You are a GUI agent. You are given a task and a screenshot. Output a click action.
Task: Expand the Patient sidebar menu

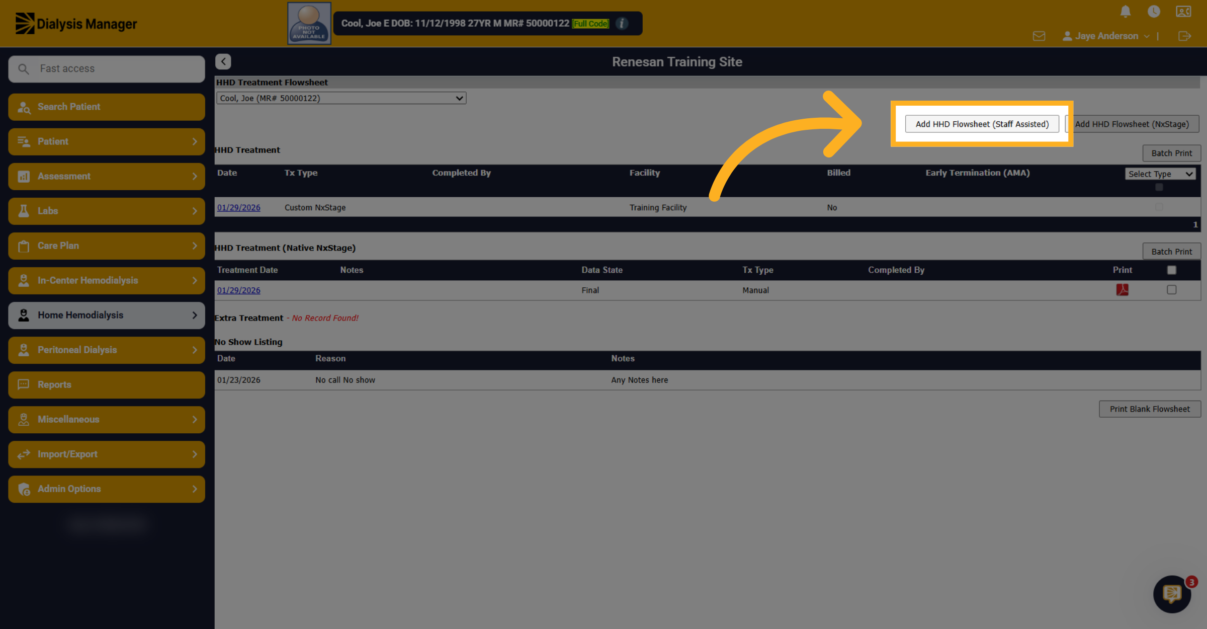click(x=107, y=141)
